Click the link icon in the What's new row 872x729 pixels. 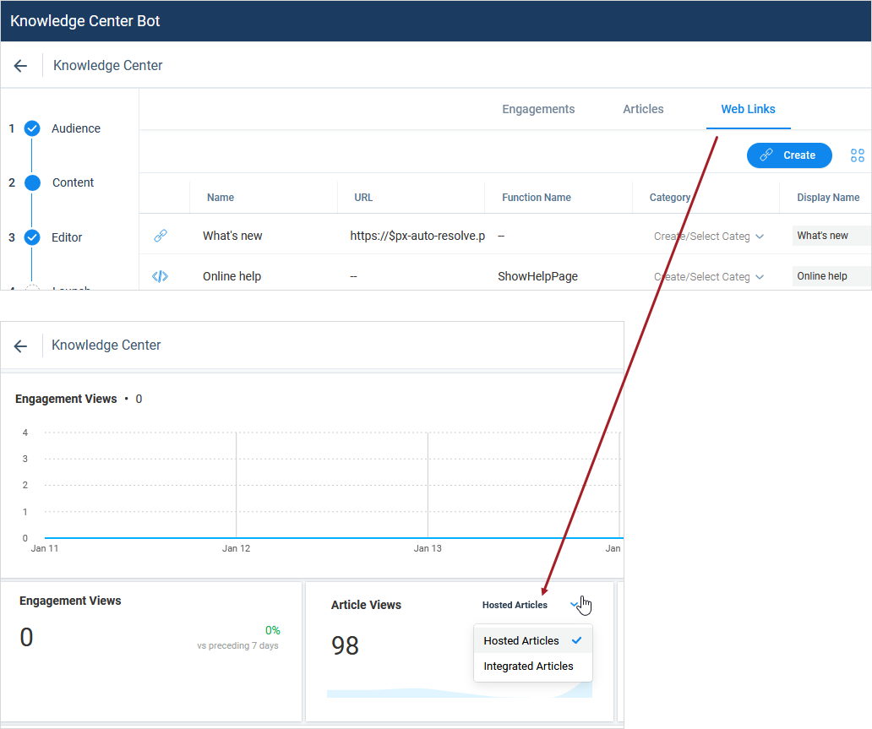click(x=161, y=236)
